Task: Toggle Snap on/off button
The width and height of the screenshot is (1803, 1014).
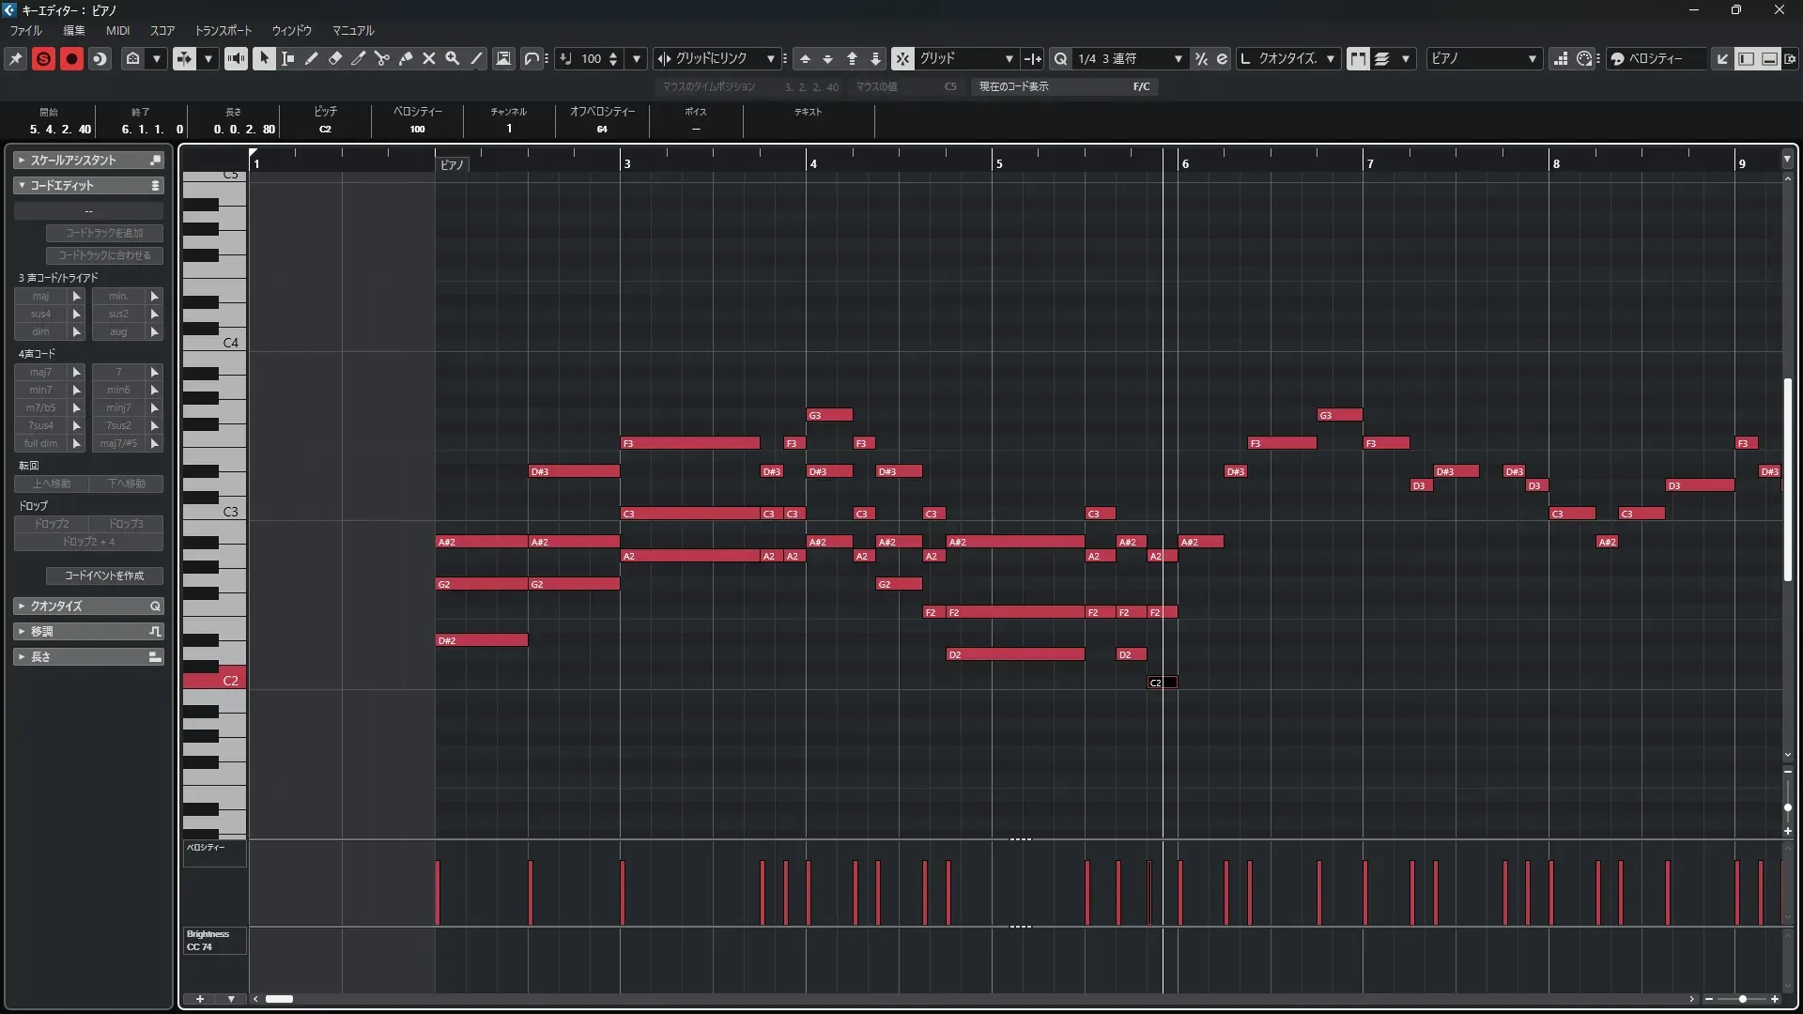Action: pyautogui.click(x=901, y=58)
